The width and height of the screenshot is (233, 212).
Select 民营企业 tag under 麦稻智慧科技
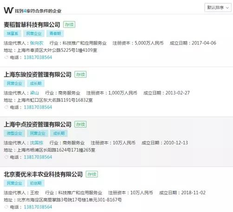[34, 33]
